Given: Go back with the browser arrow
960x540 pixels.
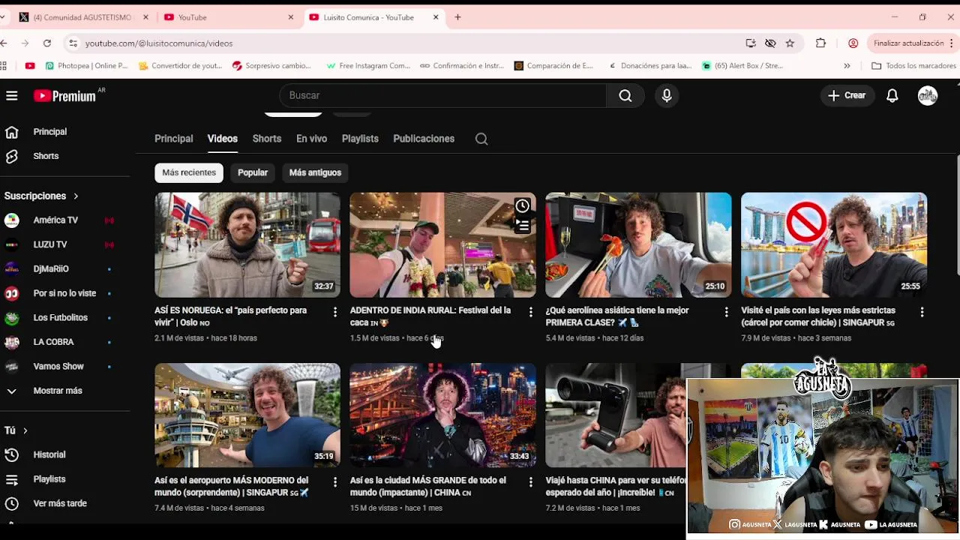Looking at the screenshot, I should [x=4, y=43].
